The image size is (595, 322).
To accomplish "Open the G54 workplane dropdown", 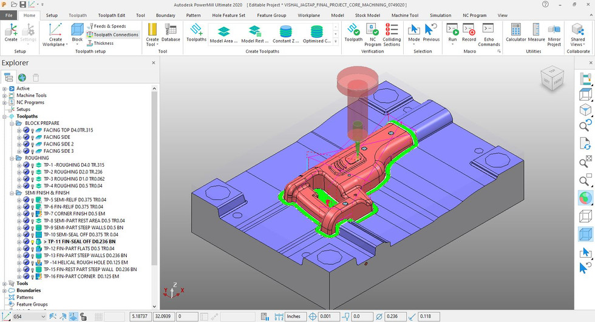I will pyautogui.click(x=29, y=317).
